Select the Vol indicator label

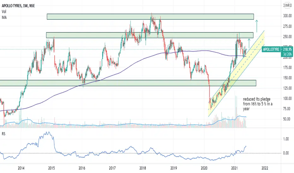click(x=4, y=12)
